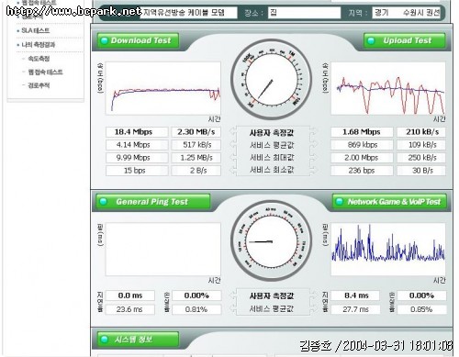This screenshot has width=459, height=357.
Task: Select 속도측정 under 나의 측정결과
Action: pyautogui.click(x=39, y=59)
